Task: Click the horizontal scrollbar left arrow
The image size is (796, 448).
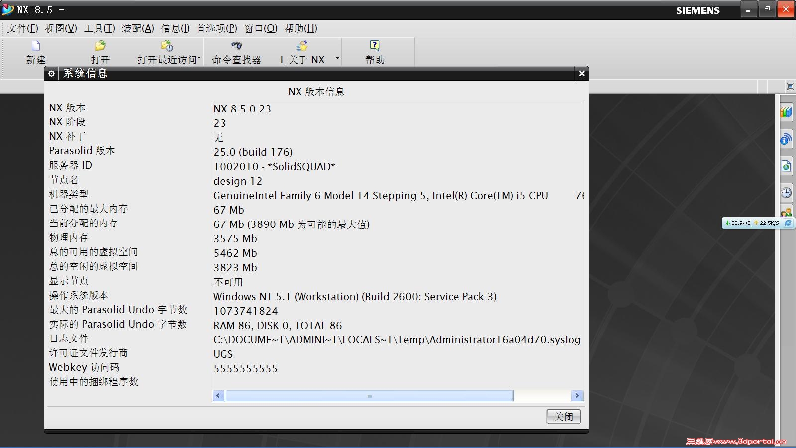Action: point(218,396)
